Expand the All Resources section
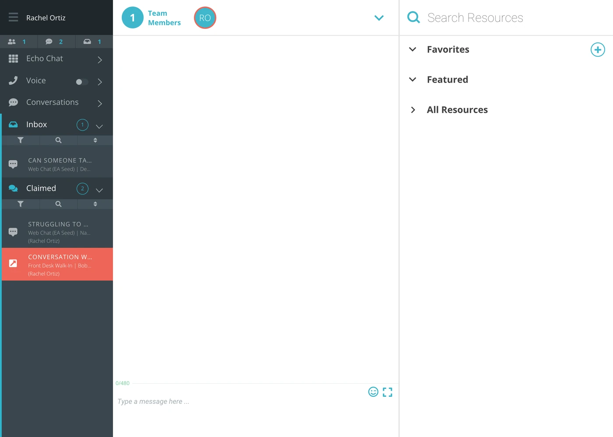The height and width of the screenshot is (437, 613). (412, 110)
